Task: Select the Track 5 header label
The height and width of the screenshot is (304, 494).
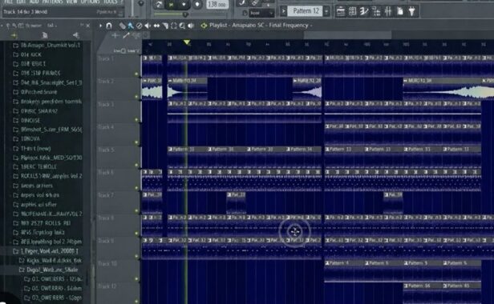Action: (106, 150)
